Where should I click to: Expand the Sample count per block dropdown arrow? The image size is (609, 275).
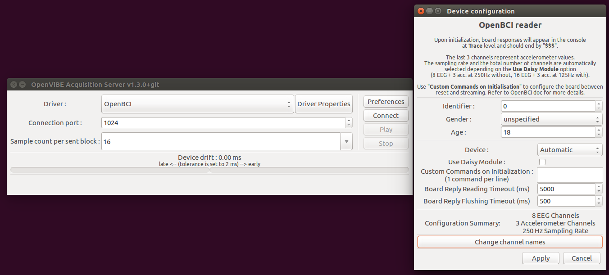pos(346,141)
